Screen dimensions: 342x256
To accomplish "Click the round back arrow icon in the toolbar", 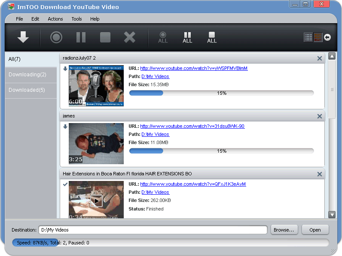I will [x=327, y=37].
